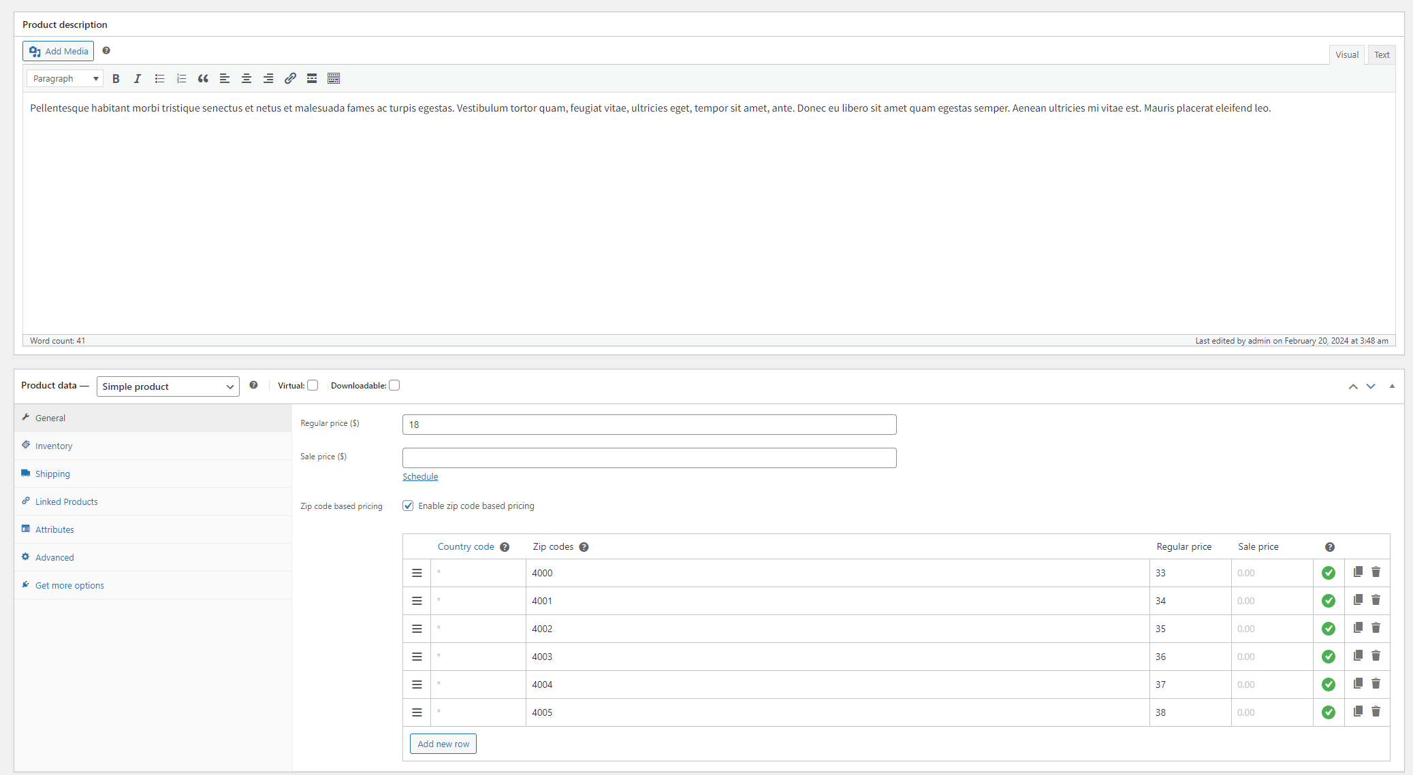Edit the zip code field containing 4003
Image resolution: width=1413 pixels, height=775 pixels.
(838, 657)
